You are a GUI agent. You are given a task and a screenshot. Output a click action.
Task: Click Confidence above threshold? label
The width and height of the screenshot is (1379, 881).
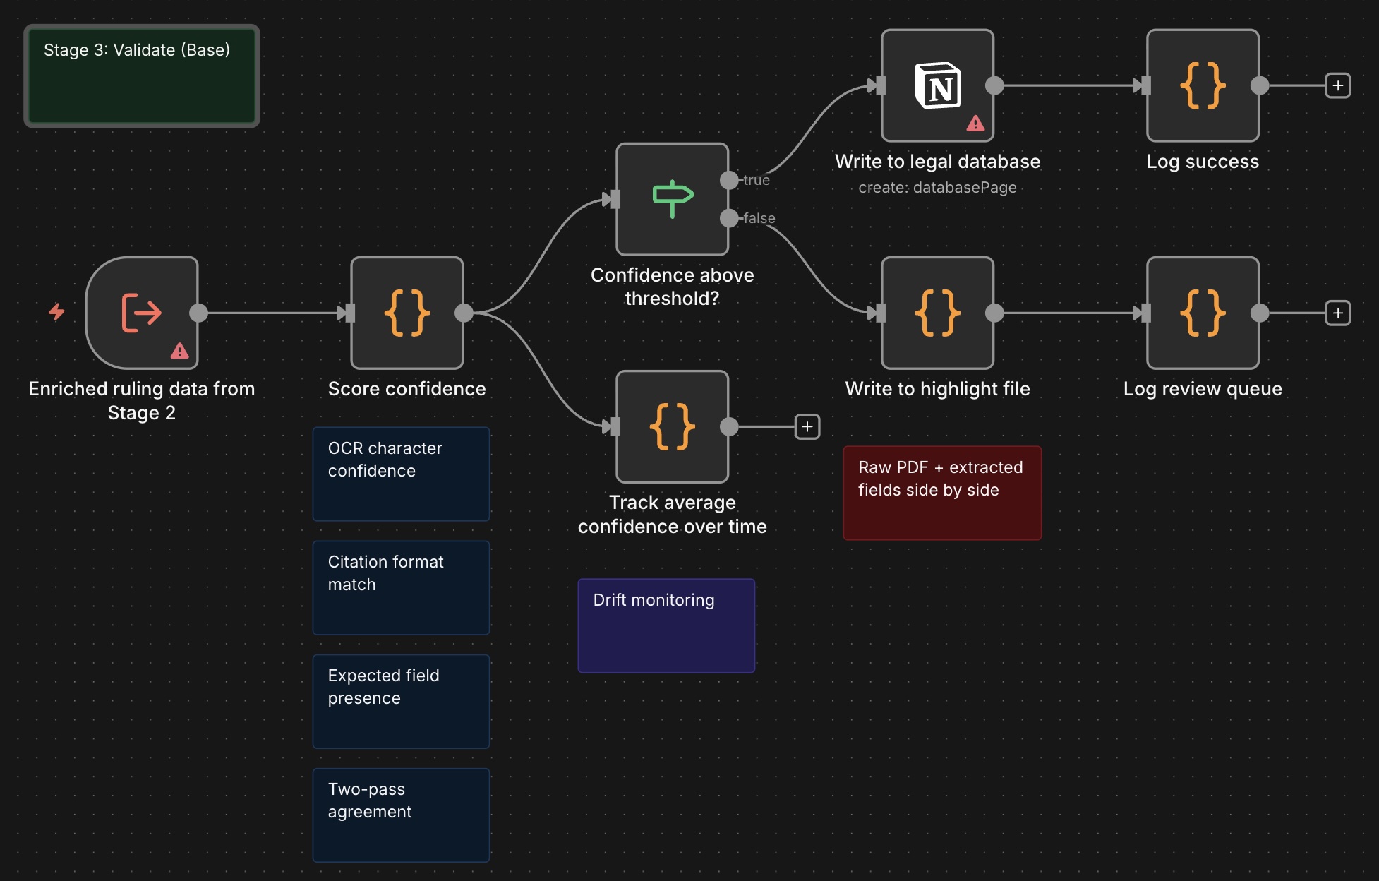coord(673,287)
